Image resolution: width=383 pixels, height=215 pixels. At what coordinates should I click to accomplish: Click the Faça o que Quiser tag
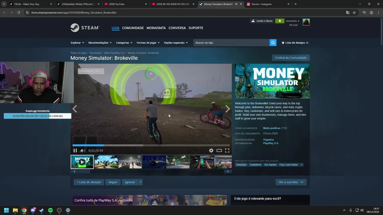tap(289, 165)
